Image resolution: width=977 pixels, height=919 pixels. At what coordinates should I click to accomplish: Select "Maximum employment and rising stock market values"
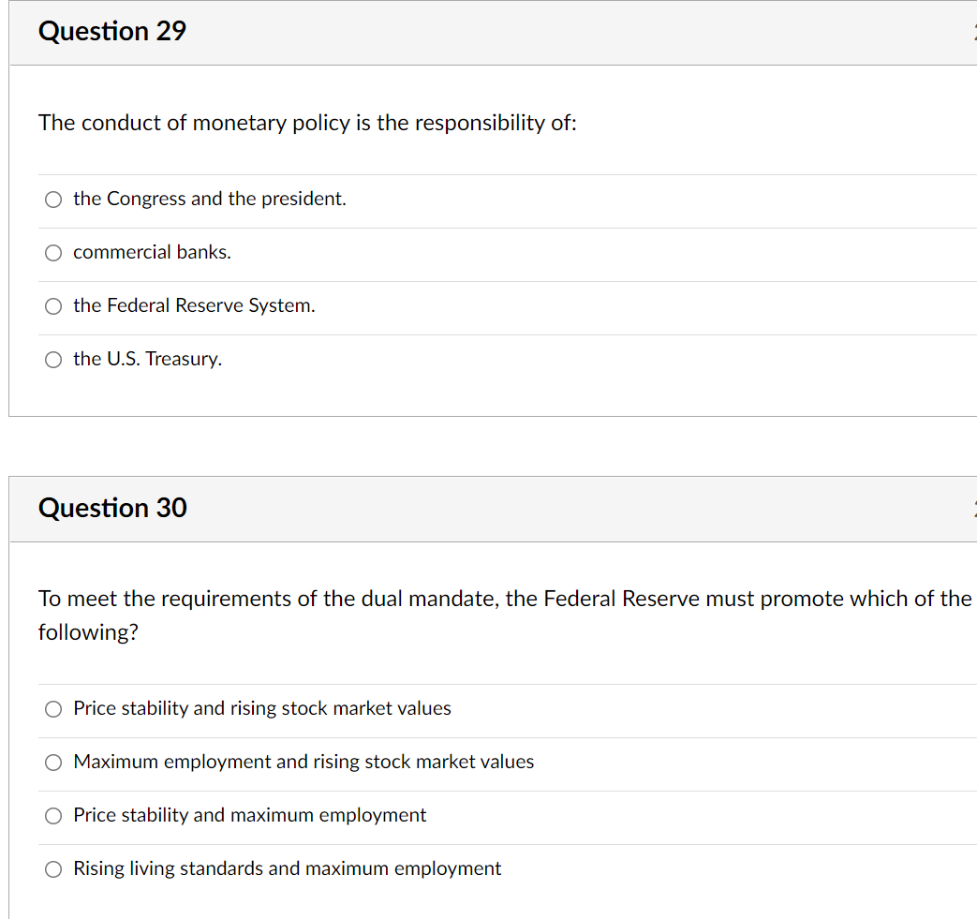click(x=53, y=762)
